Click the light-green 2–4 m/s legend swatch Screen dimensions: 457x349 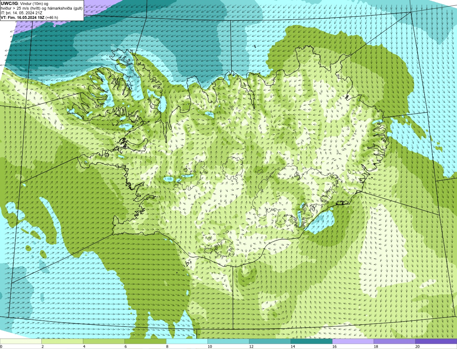(62, 341)
